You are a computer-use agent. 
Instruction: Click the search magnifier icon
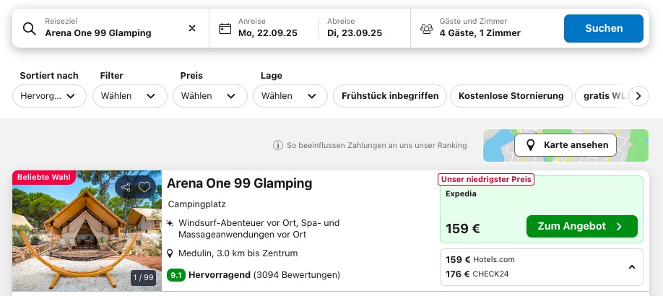[29, 29]
